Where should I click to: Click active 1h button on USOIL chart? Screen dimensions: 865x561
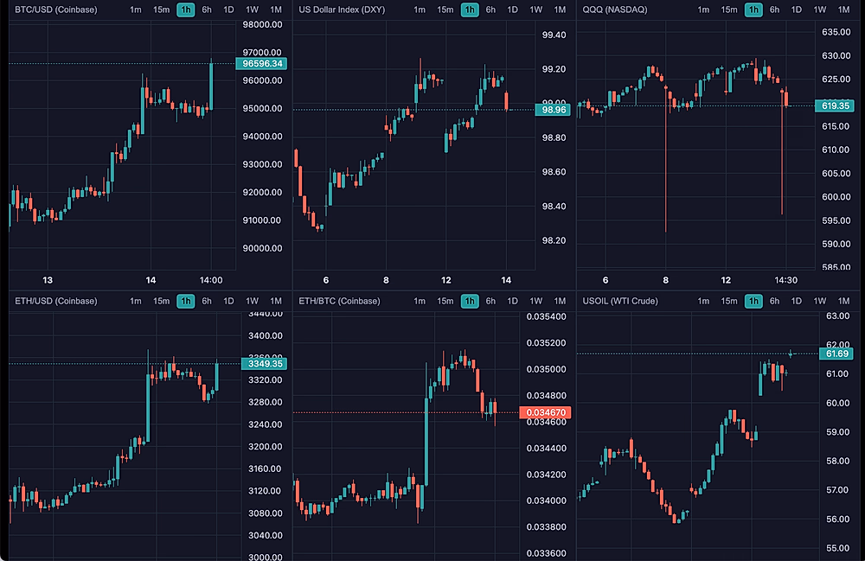pyautogui.click(x=753, y=301)
